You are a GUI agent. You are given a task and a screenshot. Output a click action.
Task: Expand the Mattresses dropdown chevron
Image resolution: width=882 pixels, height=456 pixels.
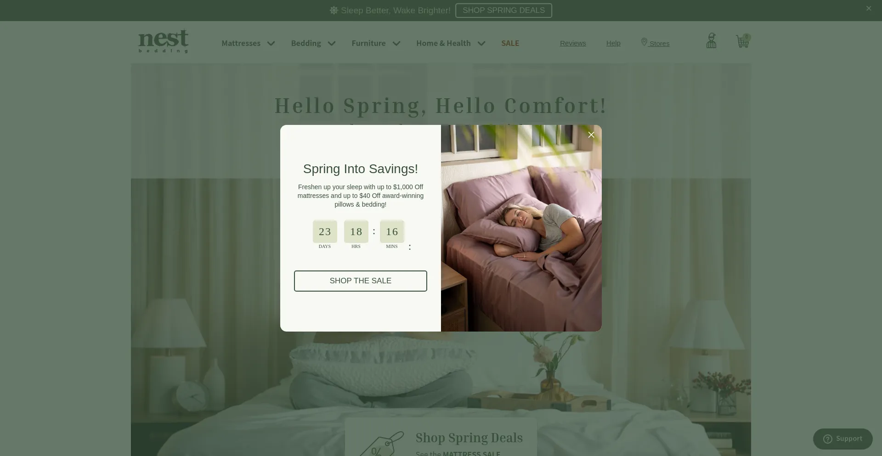[271, 44]
